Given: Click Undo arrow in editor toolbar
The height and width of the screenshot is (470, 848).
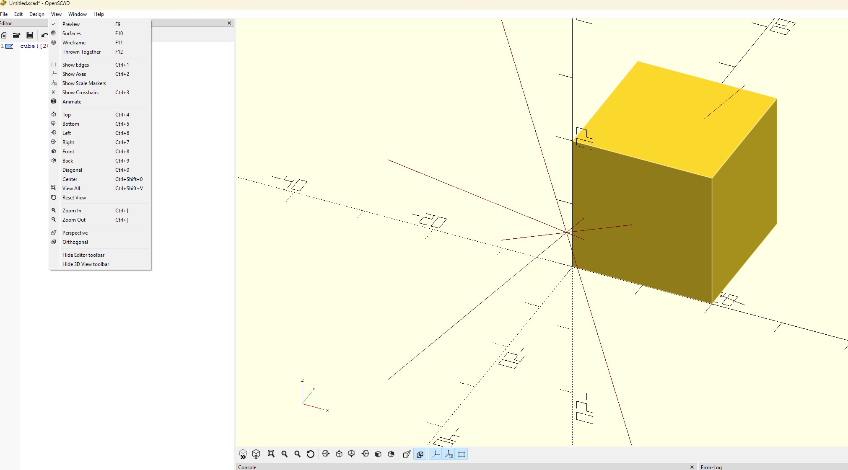Looking at the screenshot, I should pos(44,35).
